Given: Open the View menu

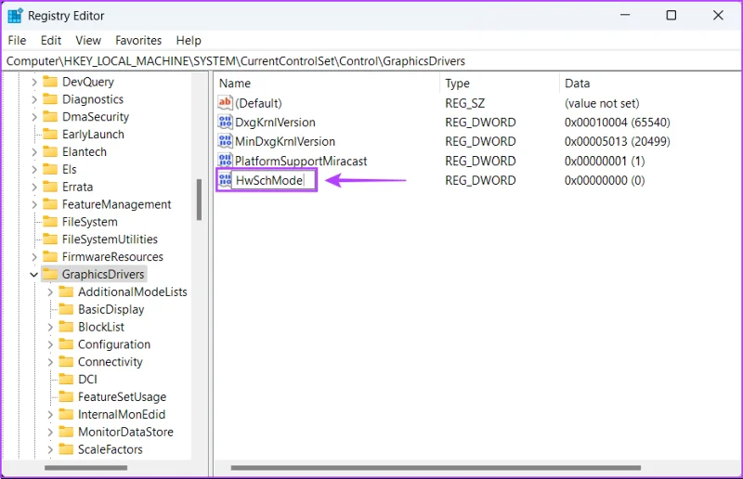Looking at the screenshot, I should pos(88,40).
